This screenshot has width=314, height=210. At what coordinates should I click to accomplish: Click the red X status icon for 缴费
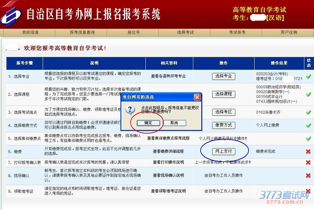[308, 151]
